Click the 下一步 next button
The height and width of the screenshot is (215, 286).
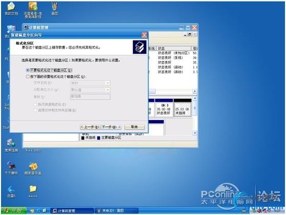[x=111, y=127]
